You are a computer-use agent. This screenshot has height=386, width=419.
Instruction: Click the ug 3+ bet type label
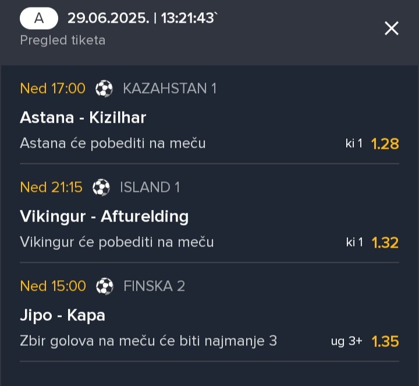347,341
